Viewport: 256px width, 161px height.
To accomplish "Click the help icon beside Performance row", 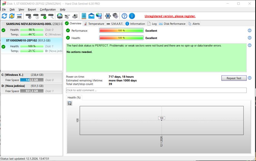I will (x=249, y=31).
